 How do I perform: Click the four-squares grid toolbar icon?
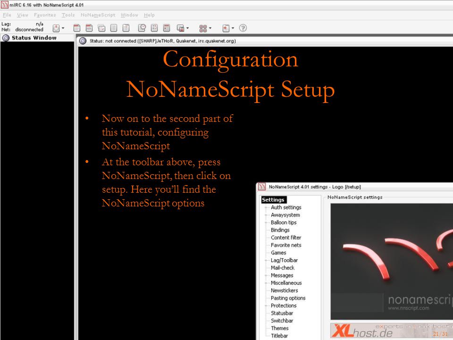[203, 28]
